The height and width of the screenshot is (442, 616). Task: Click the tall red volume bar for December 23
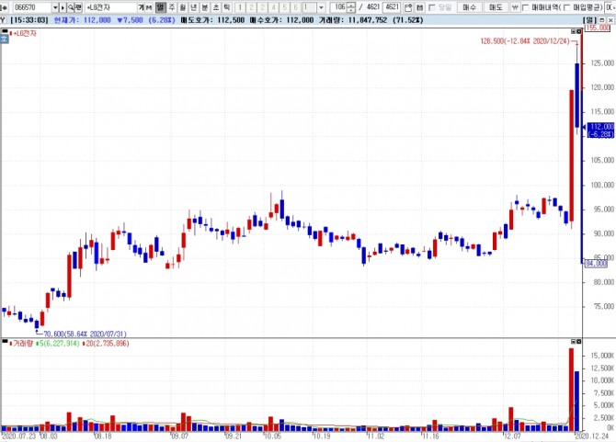572,390
